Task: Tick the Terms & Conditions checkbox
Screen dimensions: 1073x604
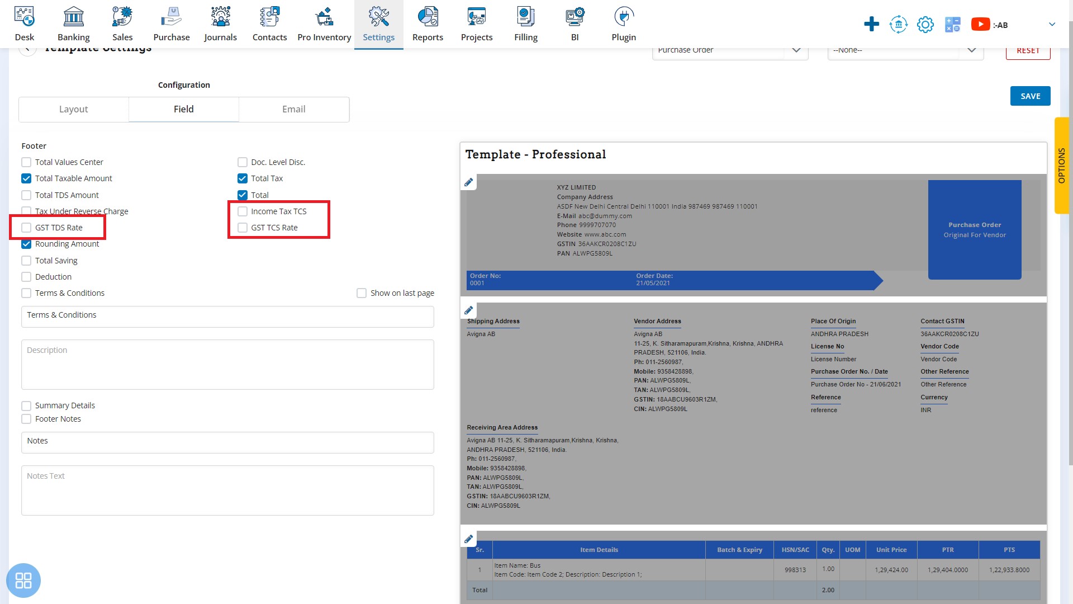Action: tap(26, 293)
